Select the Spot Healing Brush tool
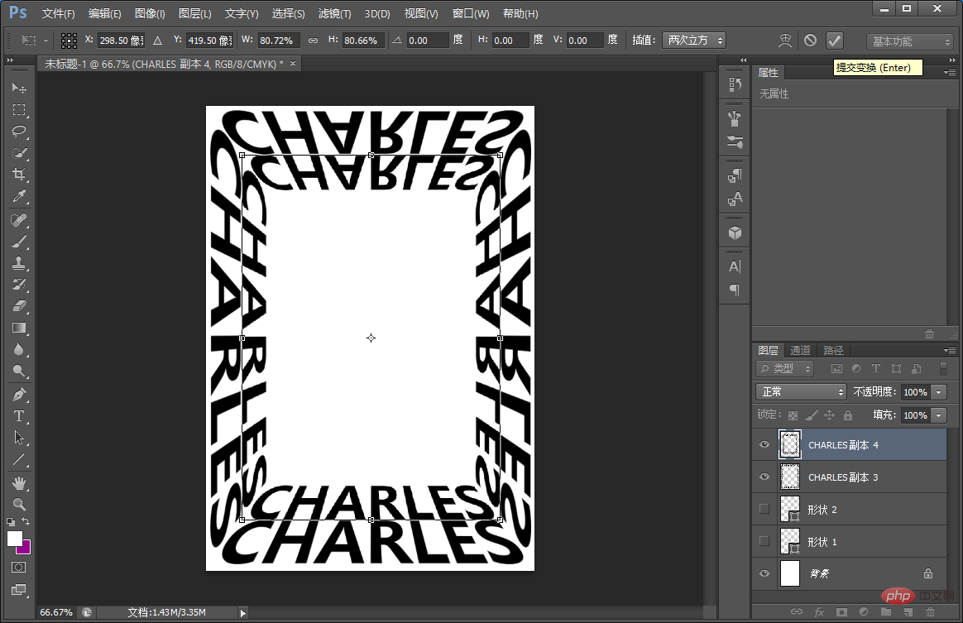963x623 pixels. tap(19, 220)
